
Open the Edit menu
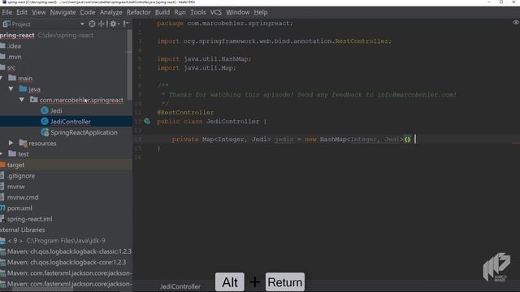coord(22,12)
